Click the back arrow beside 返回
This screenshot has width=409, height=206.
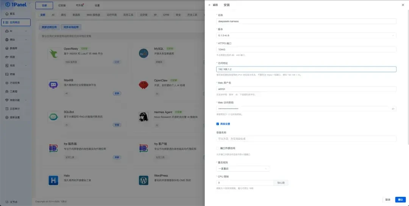[x=210, y=5]
